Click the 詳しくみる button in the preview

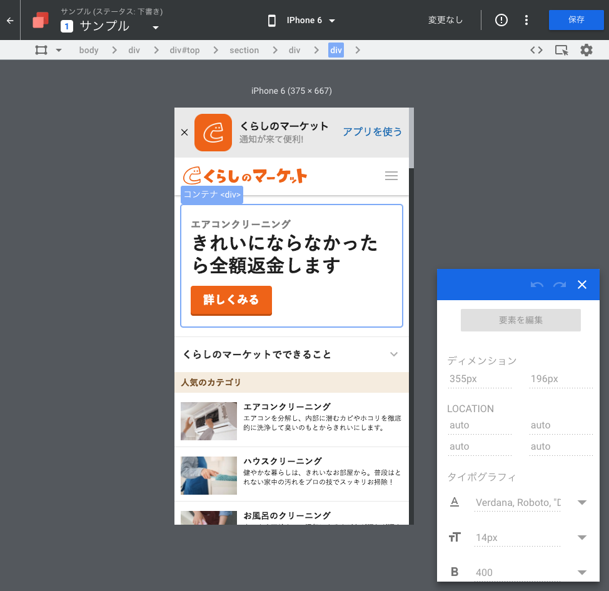tap(231, 301)
